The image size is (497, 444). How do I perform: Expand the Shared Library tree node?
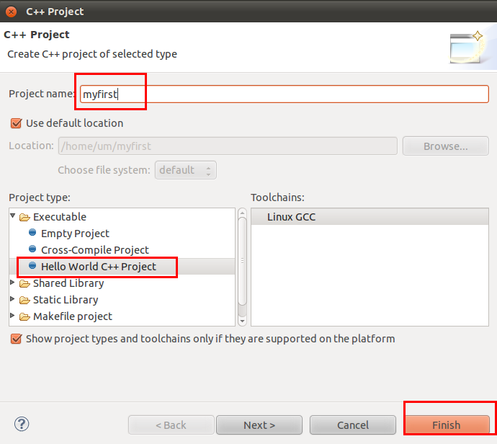click(12, 283)
